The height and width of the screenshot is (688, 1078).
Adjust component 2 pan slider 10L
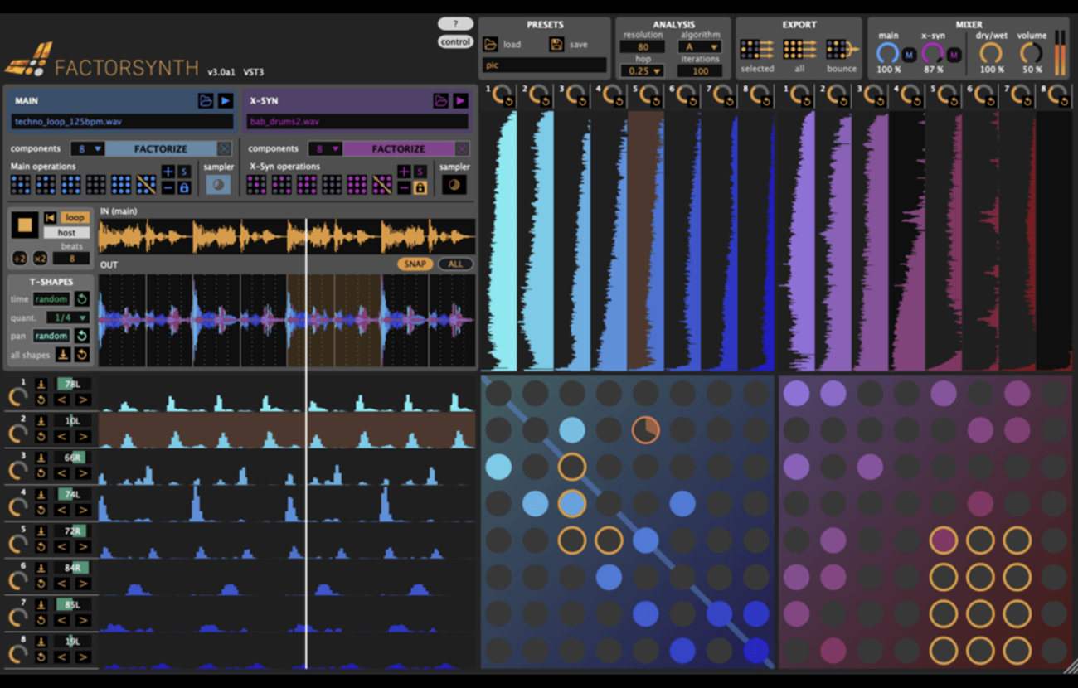[x=73, y=421]
